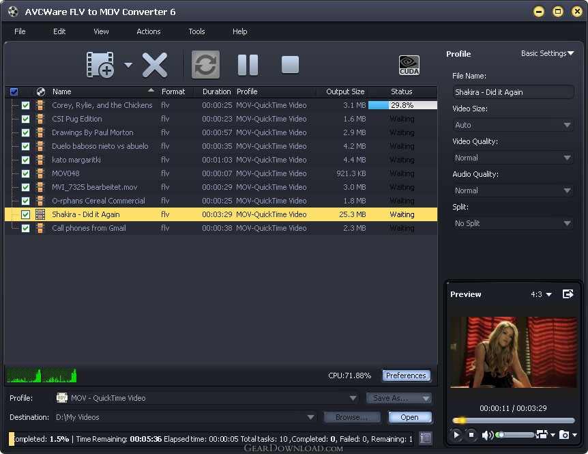The width and height of the screenshot is (588, 454).
Task: Uncheck kato margaritki checkbox
Action: coord(25,160)
